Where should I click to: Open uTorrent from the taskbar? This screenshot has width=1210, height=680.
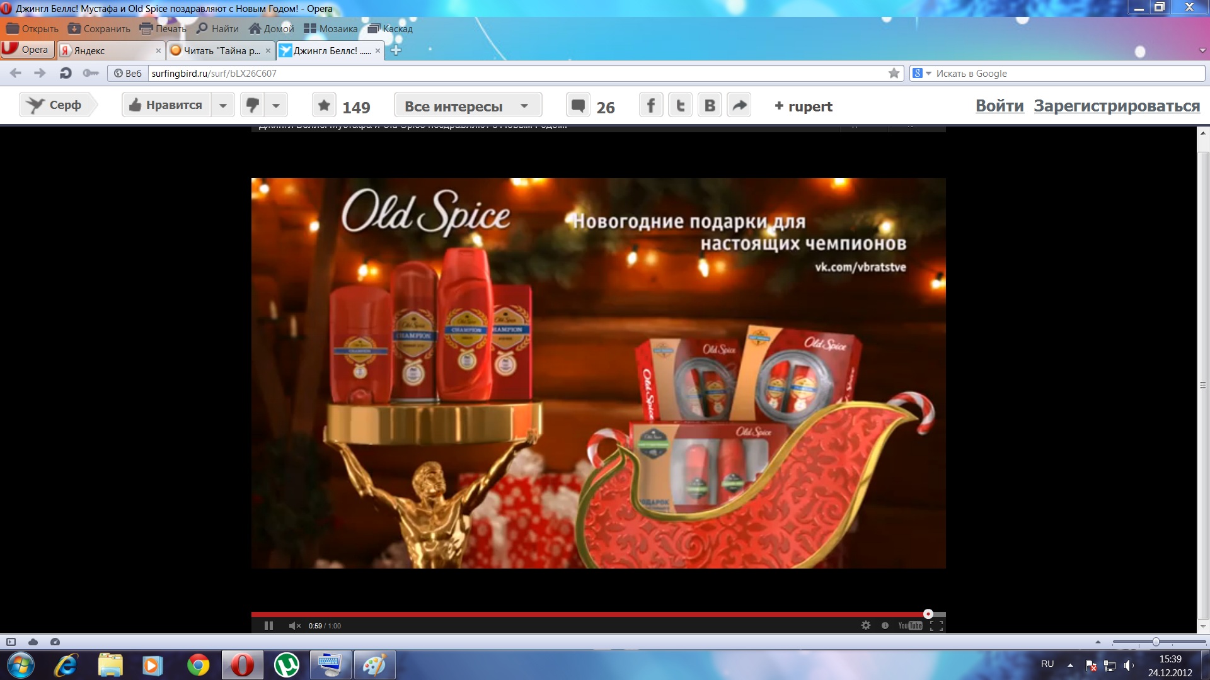click(286, 666)
